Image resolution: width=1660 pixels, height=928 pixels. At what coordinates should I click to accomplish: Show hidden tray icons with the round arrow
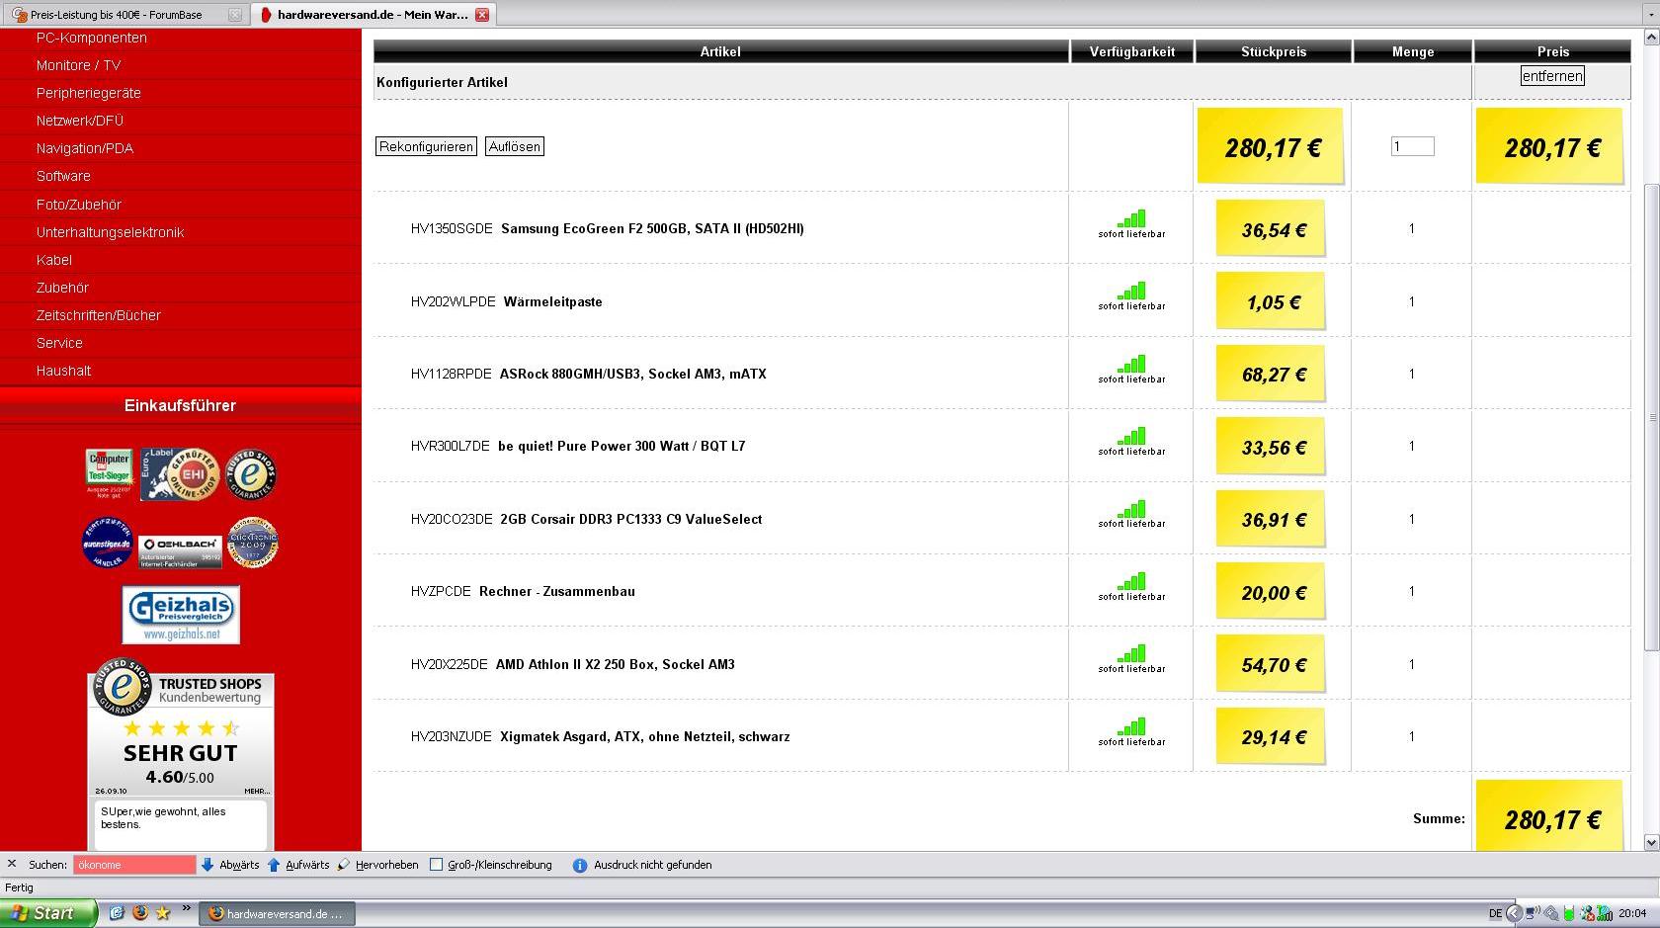(1514, 913)
